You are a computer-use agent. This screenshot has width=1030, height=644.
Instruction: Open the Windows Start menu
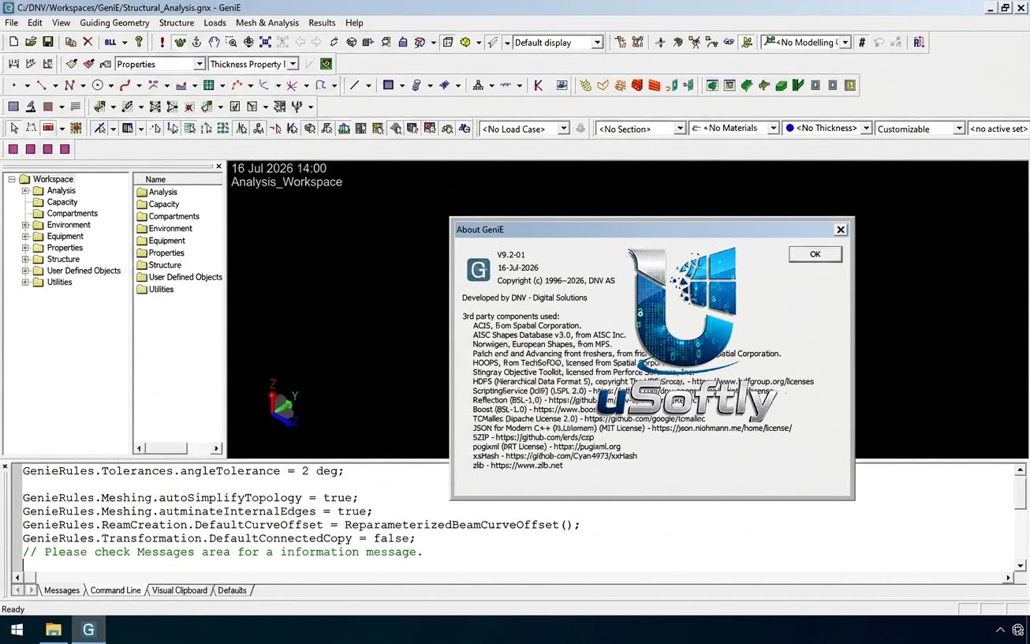17,630
